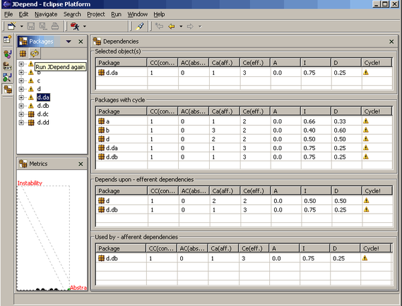Click CC(con...) header in Depends upon table
Image resolution: width=402 pixels, height=306 pixels.
tap(163, 191)
